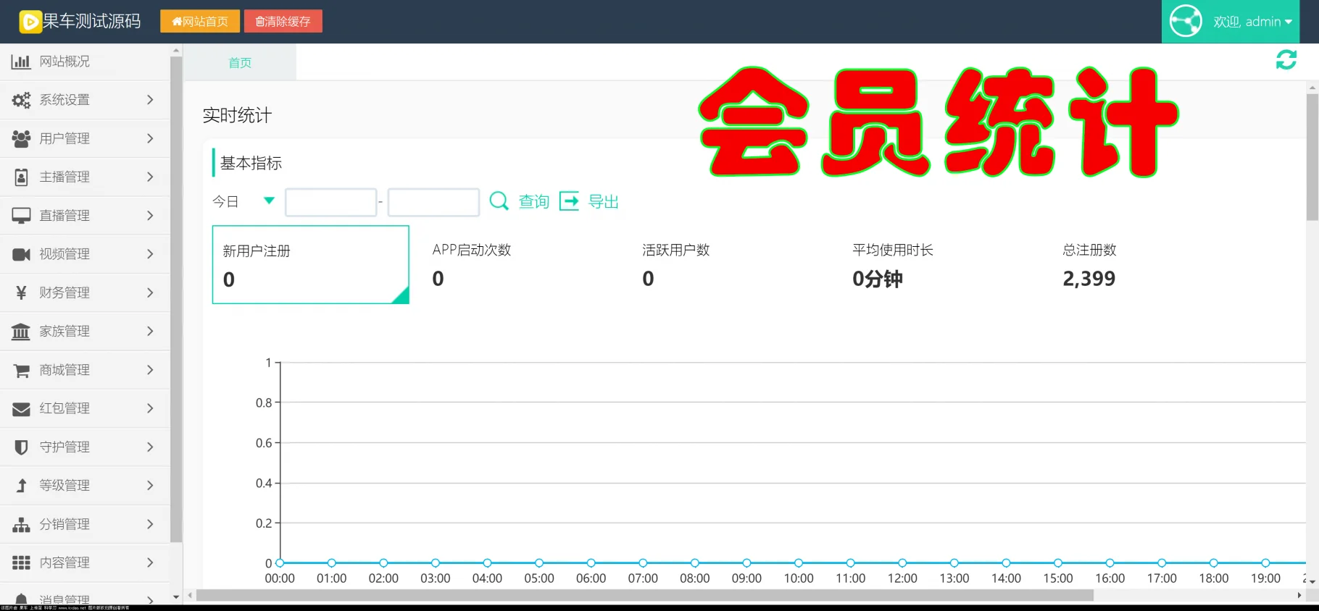This screenshot has width=1319, height=611.
Task: Open 分销管理 menu item
Action: click(x=85, y=524)
